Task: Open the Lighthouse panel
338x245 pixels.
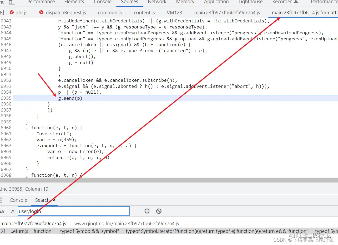Action: pyautogui.click(x=251, y=2)
